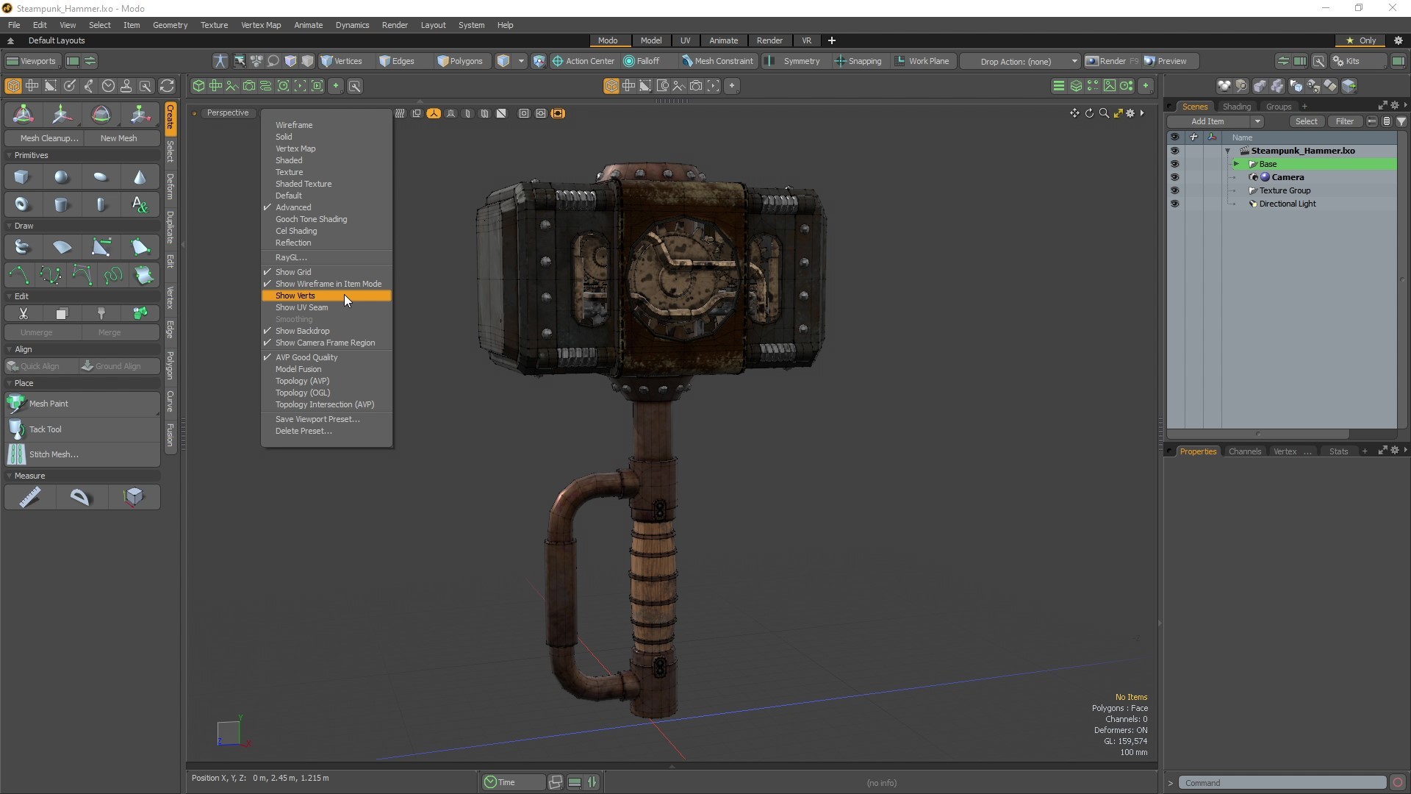Hide the Directional Light item
The image size is (1411, 794).
coord(1174,204)
